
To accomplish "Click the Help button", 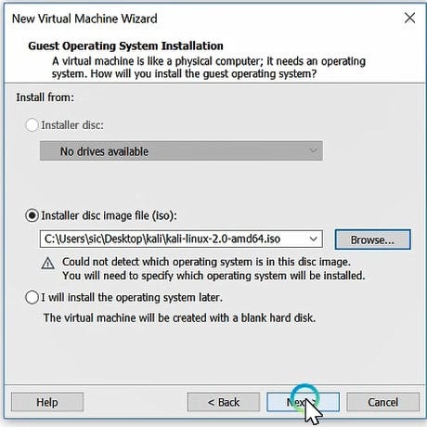I will click(x=47, y=402).
